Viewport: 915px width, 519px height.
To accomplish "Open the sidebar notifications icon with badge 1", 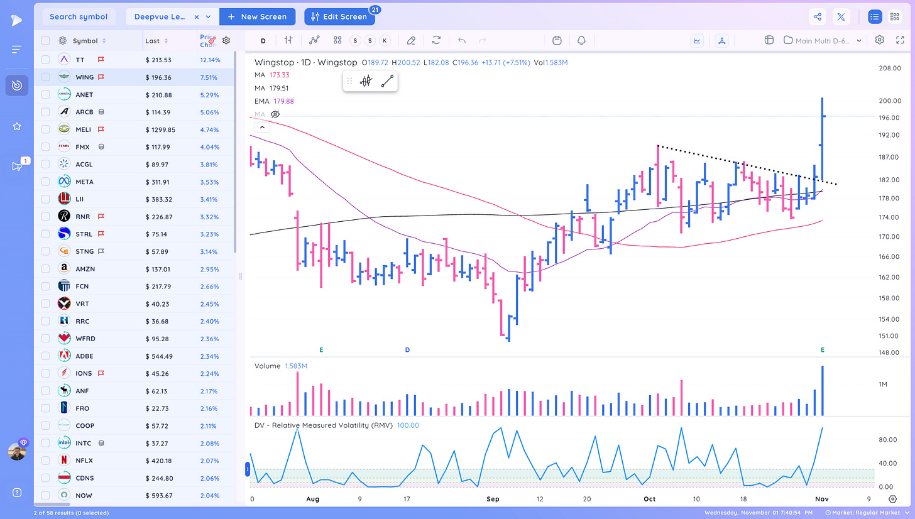I will 17,166.
